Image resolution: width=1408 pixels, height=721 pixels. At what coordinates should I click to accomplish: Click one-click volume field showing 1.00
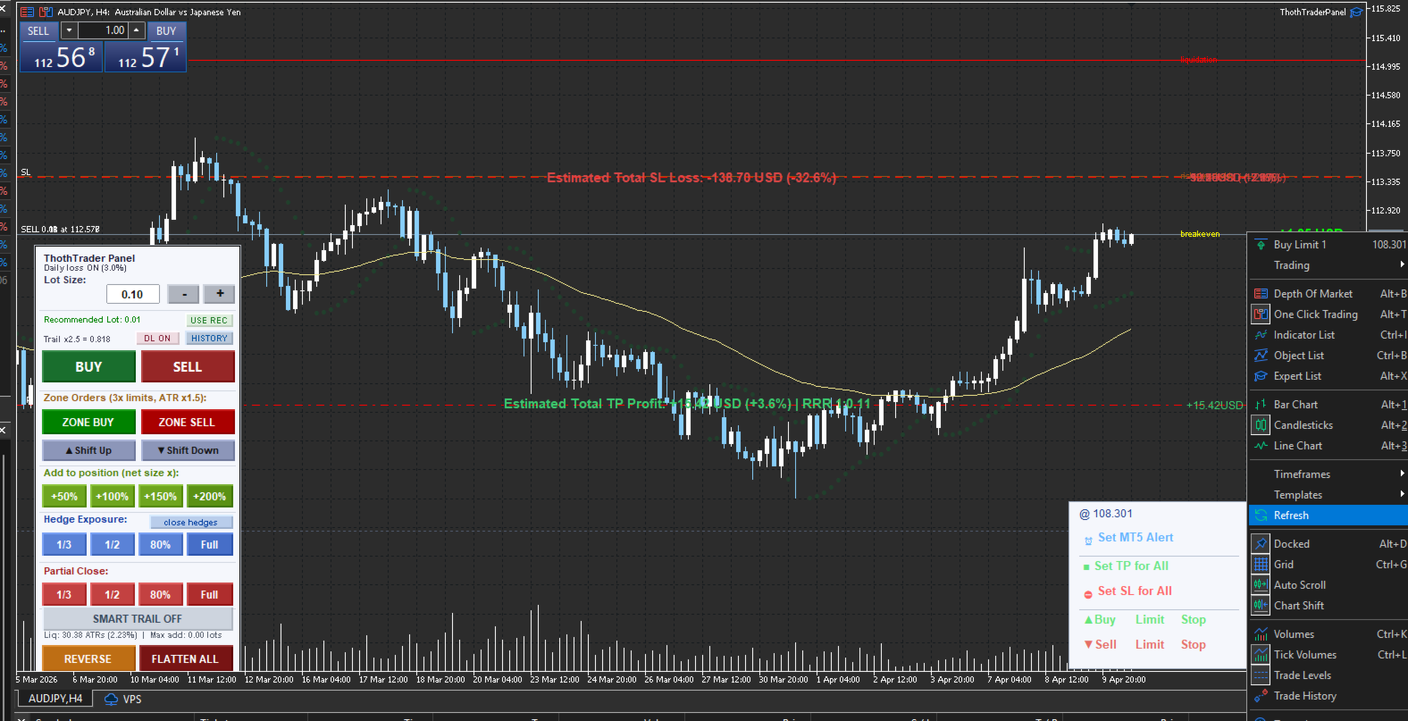103,30
